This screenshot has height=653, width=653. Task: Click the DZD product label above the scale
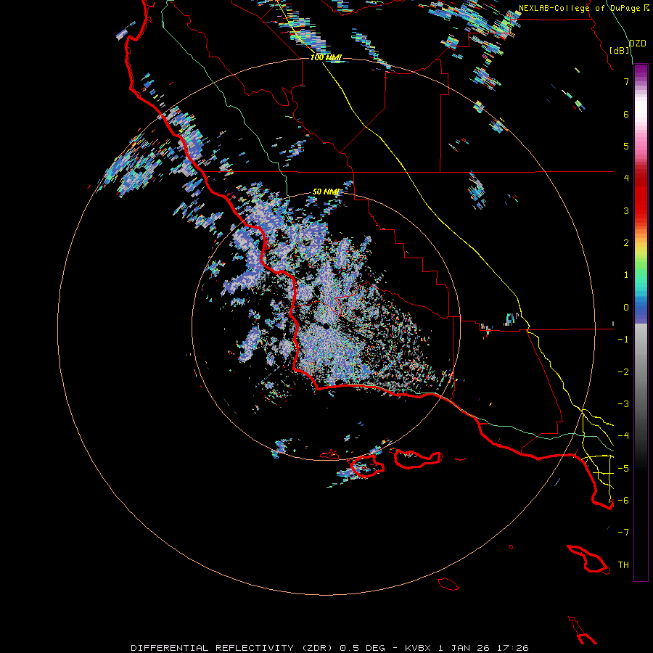click(x=637, y=44)
